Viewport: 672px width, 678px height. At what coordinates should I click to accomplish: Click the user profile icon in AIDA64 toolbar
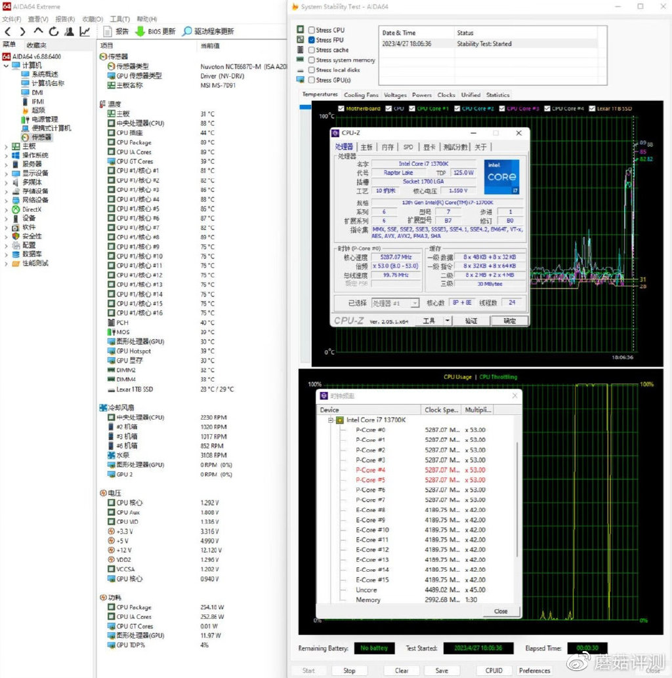(x=69, y=31)
